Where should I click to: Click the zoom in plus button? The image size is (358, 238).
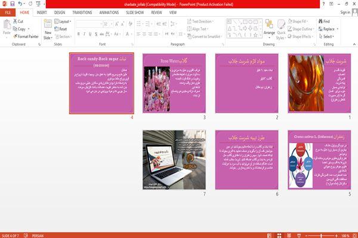click(x=337, y=236)
